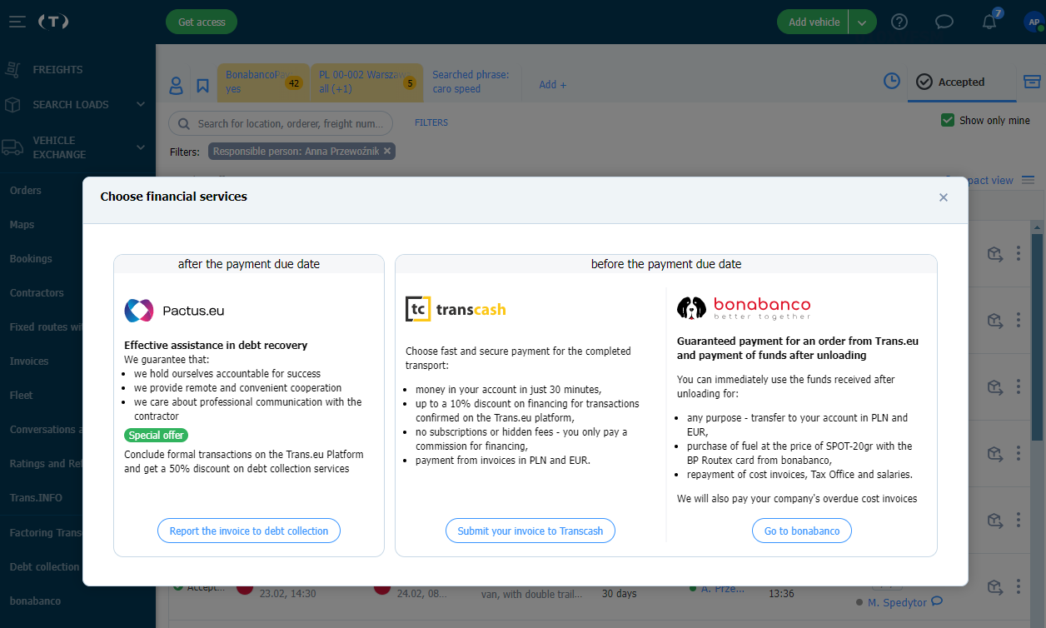
Task: Open the FILTERS link
Action: coord(431,122)
